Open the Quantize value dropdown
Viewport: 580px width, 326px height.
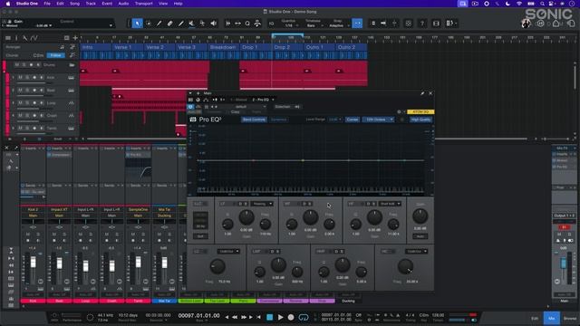288,25
